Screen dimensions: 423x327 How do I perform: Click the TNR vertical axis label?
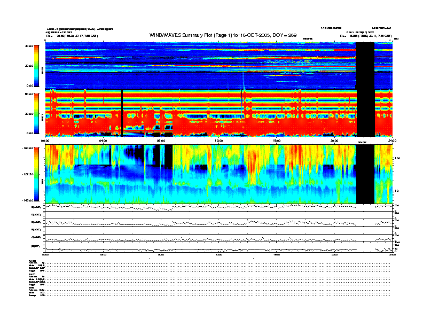click(x=42, y=183)
